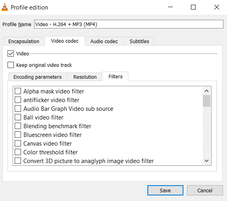Click the VLC cone icon in title bar

(5, 7)
